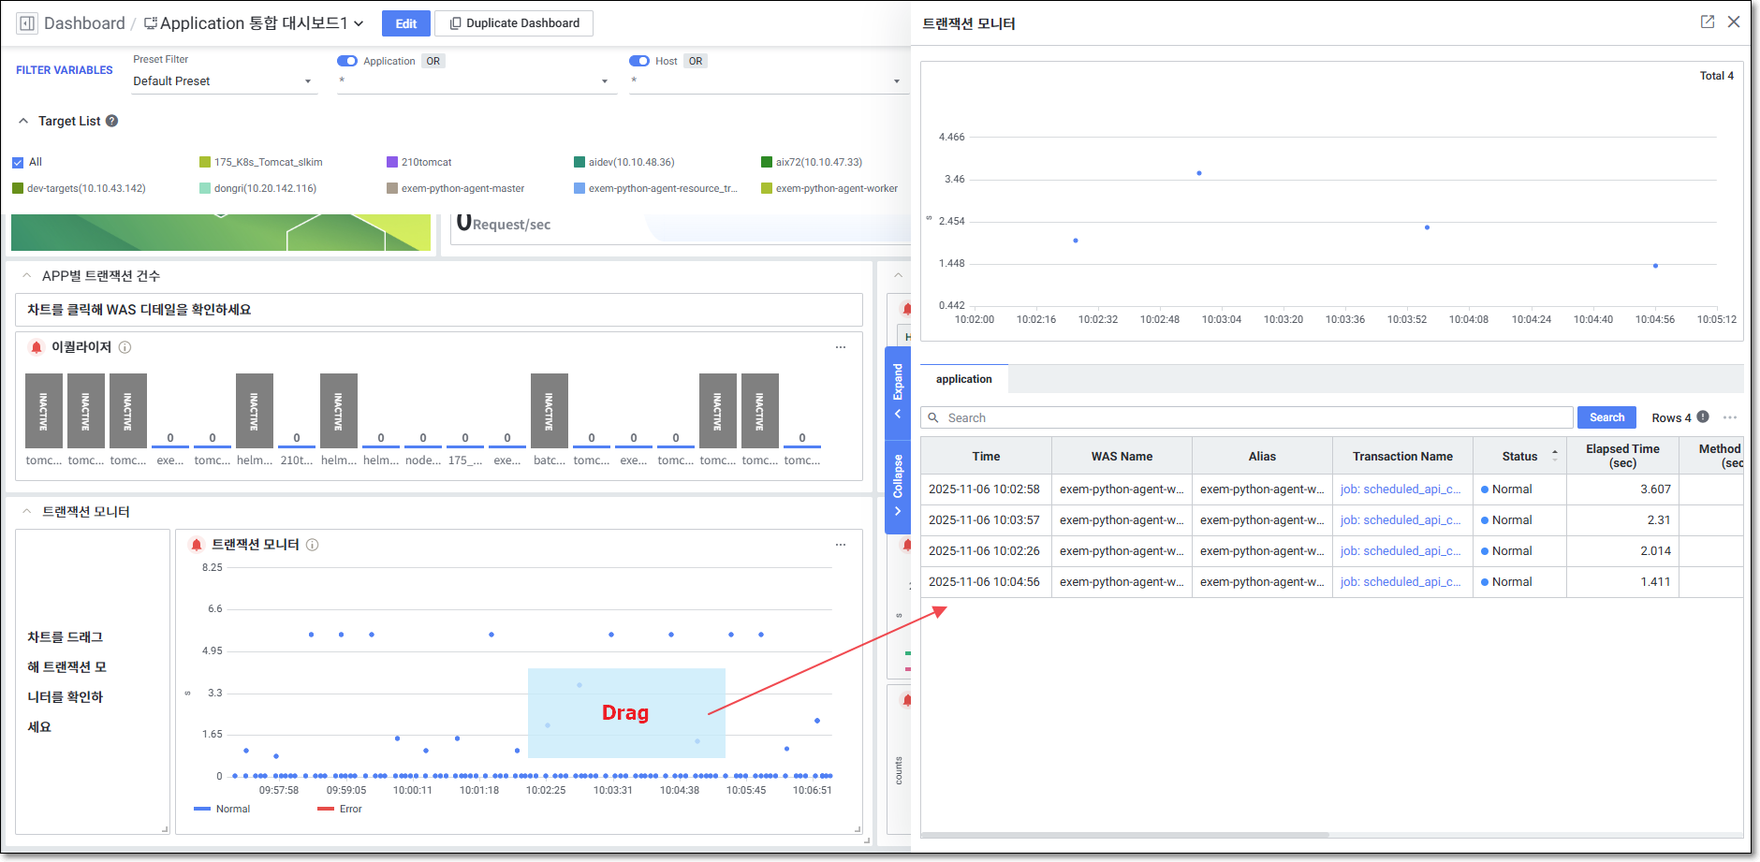
Task: Click the 트랜잭션 모니터 chart info icon
Action: point(313,545)
